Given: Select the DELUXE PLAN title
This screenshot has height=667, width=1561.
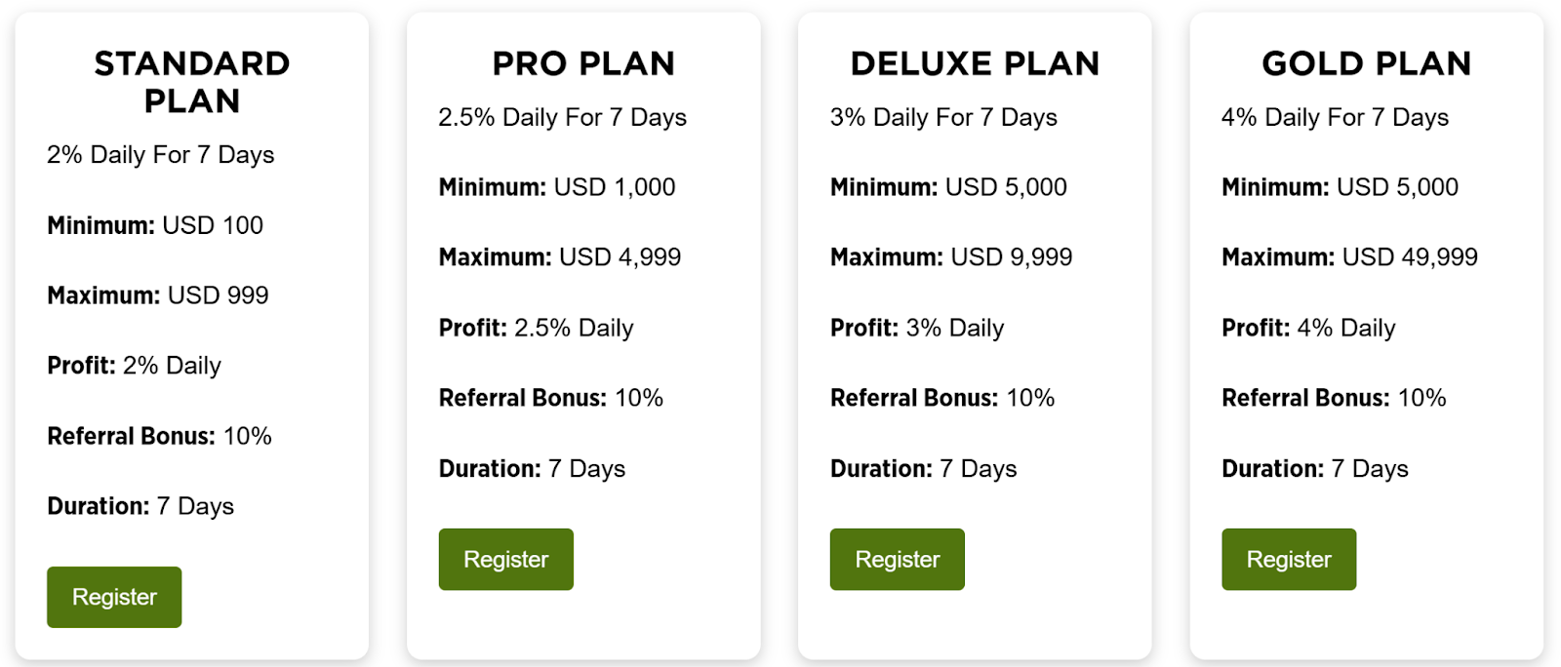Looking at the screenshot, I should [x=975, y=63].
